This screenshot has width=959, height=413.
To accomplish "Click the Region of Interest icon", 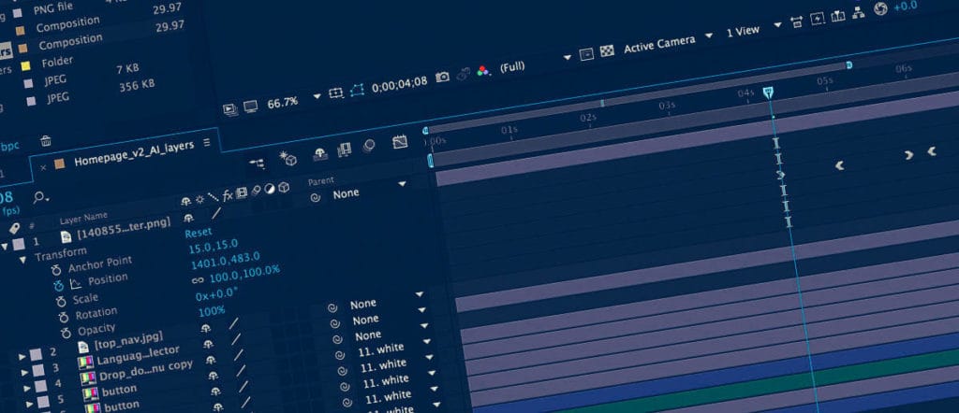I will tap(586, 54).
